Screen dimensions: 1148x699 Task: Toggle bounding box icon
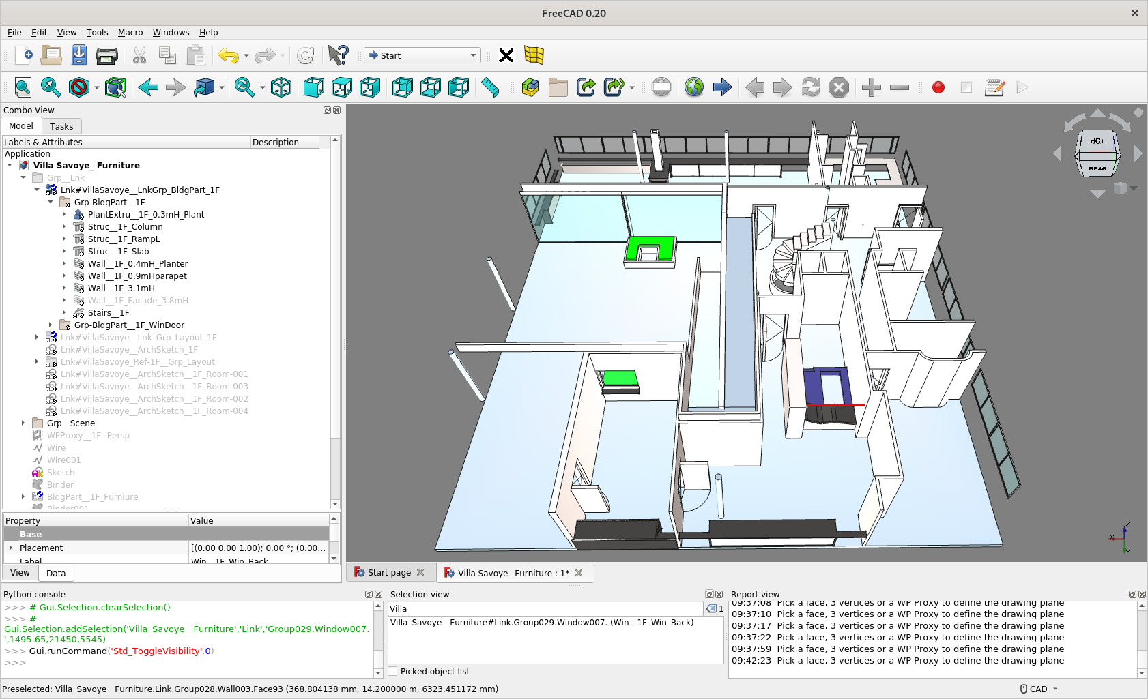[x=115, y=87]
